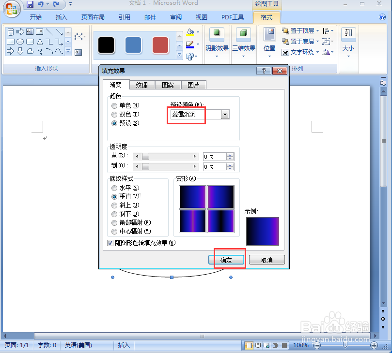Redo action in quick access toolbar

(56, 4)
